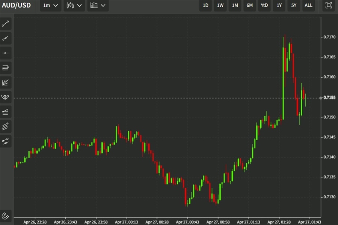Open the Fib retracement drawing tool
Screen dimensions: 338x225
[5, 67]
